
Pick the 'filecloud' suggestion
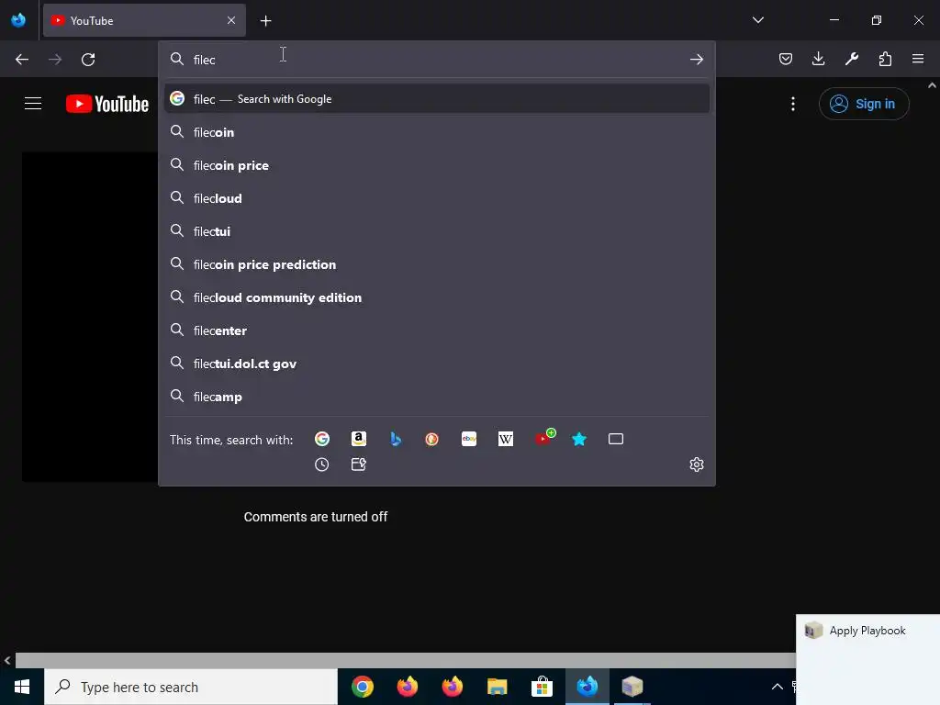(x=436, y=198)
